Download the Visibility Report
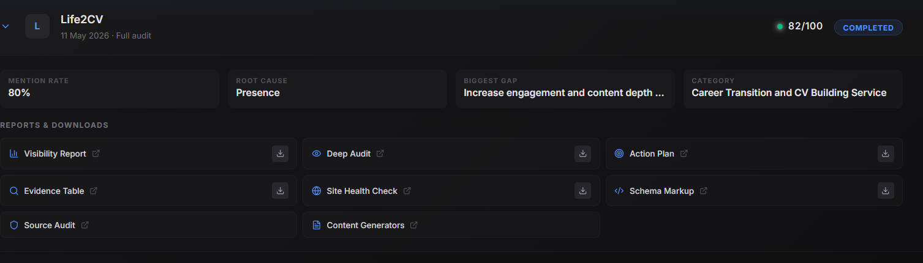Viewport: 923px width, 263px height. point(280,154)
